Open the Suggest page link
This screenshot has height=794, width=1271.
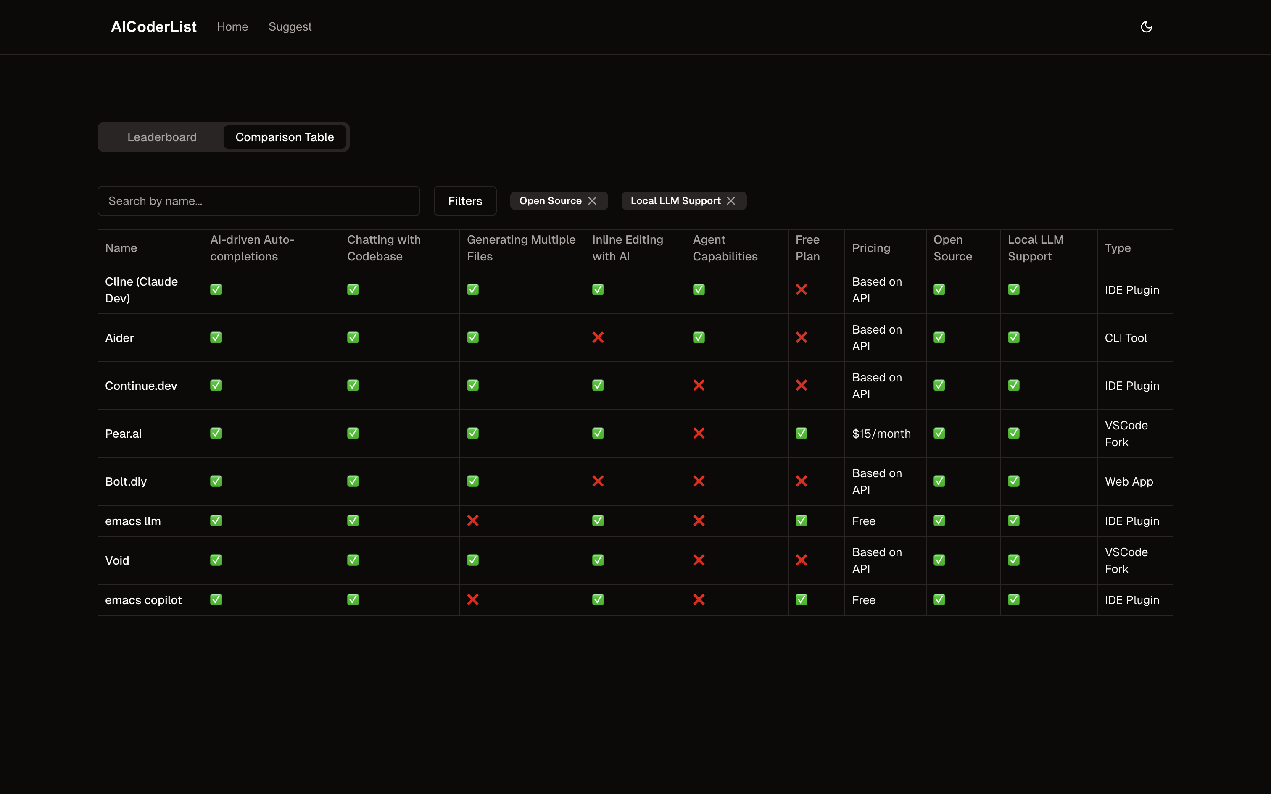click(x=290, y=27)
